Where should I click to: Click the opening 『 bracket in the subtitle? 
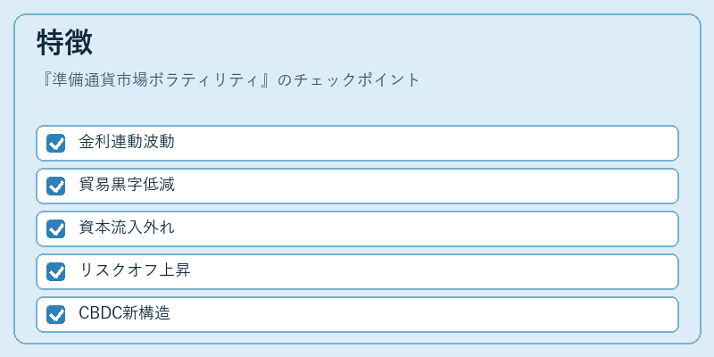click(x=45, y=80)
